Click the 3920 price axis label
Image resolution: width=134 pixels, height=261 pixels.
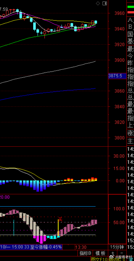tap(119, 44)
